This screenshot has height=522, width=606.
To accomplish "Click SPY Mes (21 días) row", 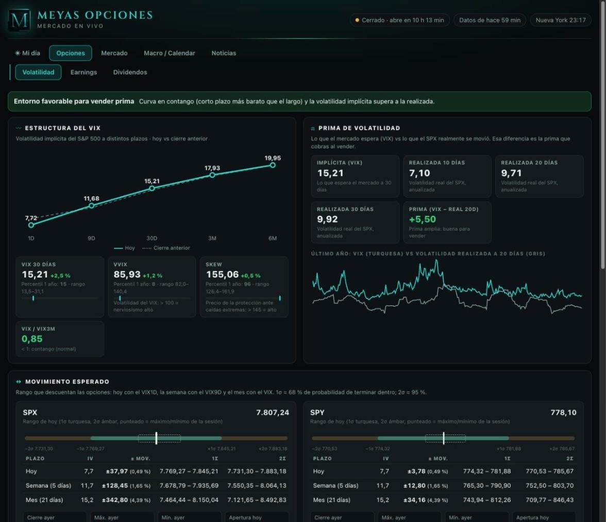I will tap(443, 499).
